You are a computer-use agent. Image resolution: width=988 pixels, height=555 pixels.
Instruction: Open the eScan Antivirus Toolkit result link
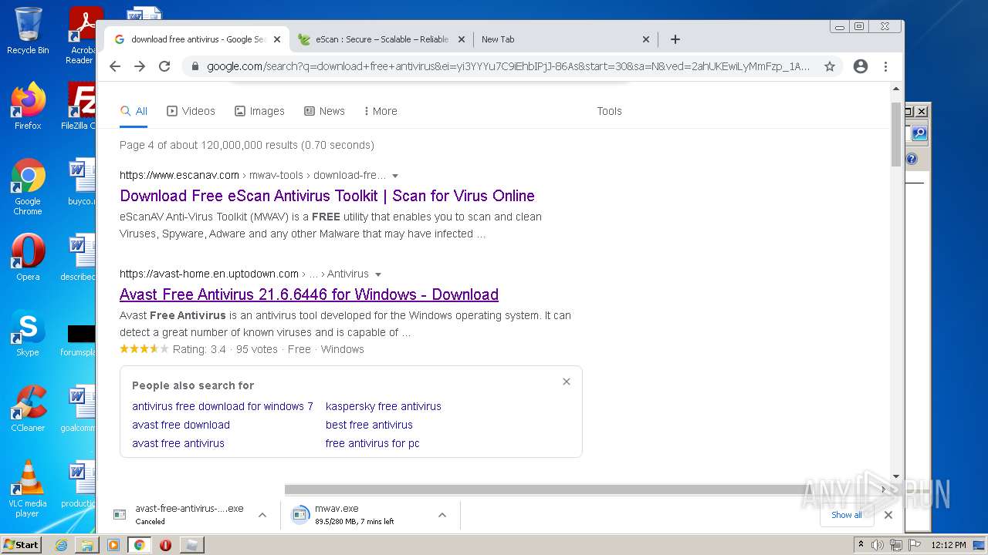(x=327, y=196)
